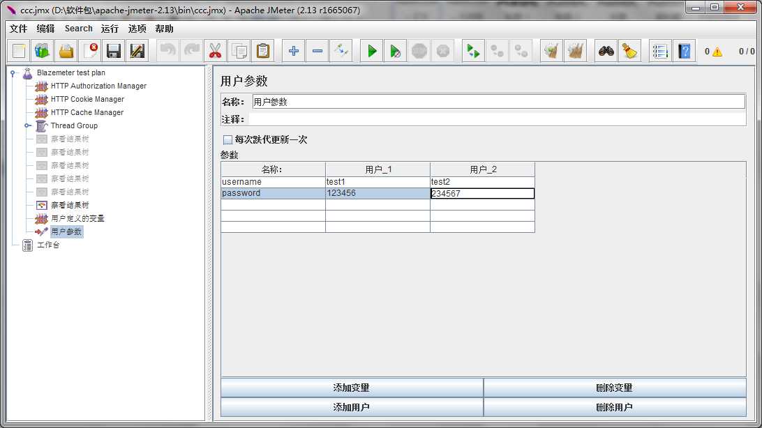This screenshot has height=428, width=762.
Task: Click the yellow warning triangle indicator
Action: (717, 52)
